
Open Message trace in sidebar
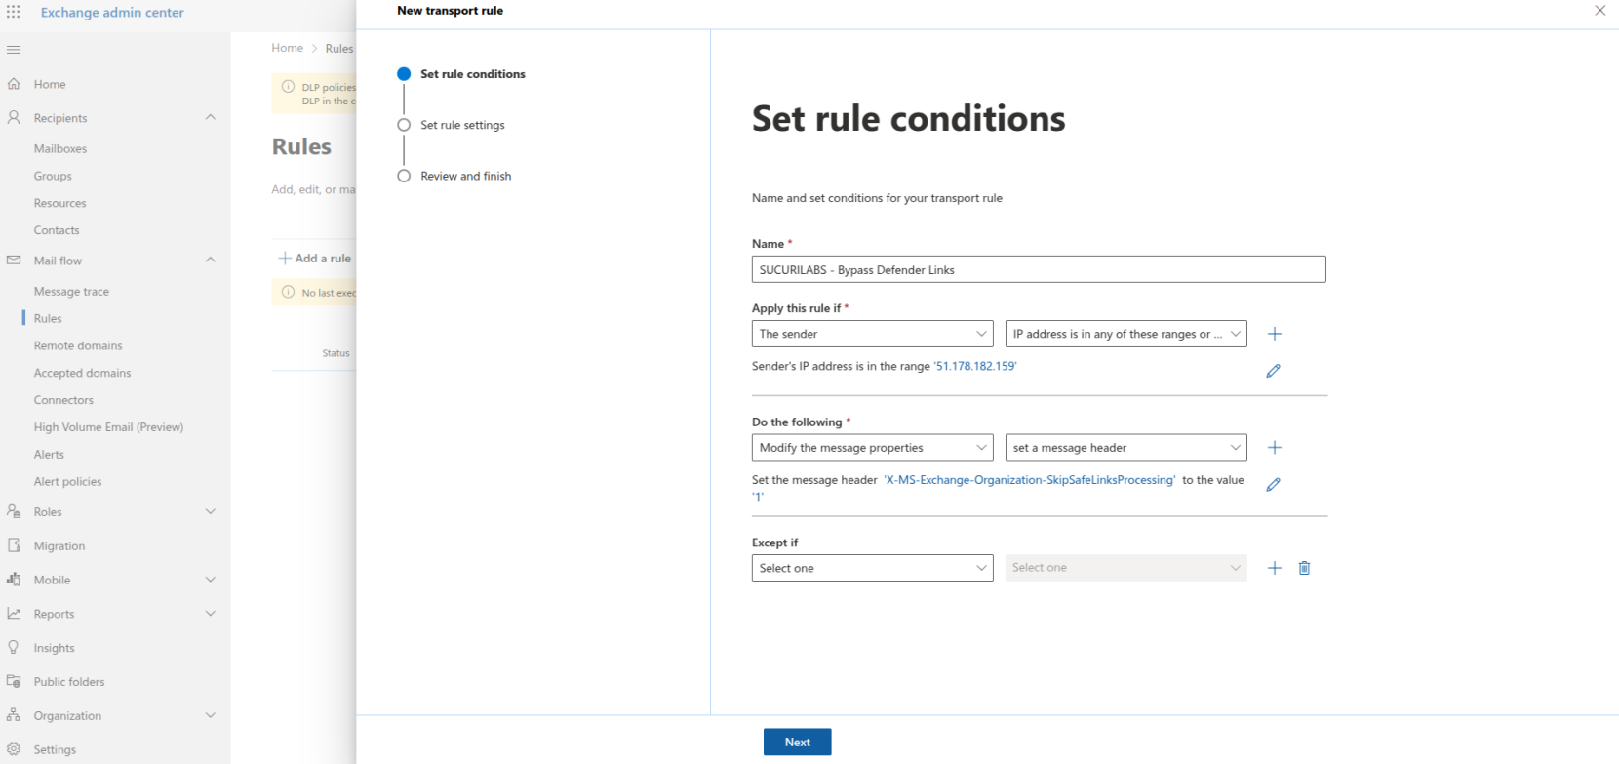tap(71, 291)
